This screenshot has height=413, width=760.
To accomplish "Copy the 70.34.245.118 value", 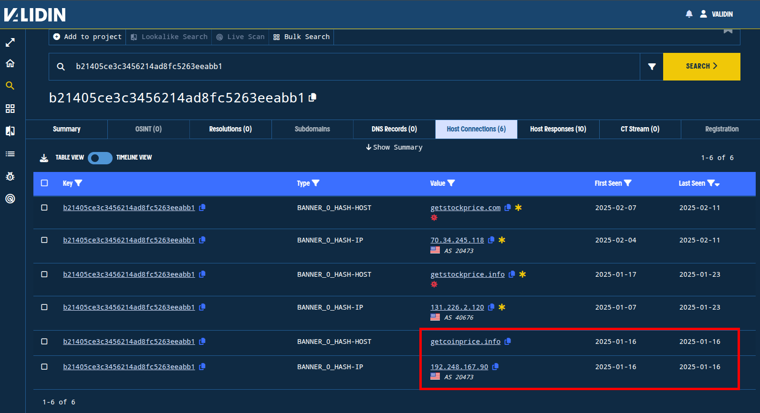I will tap(491, 240).
